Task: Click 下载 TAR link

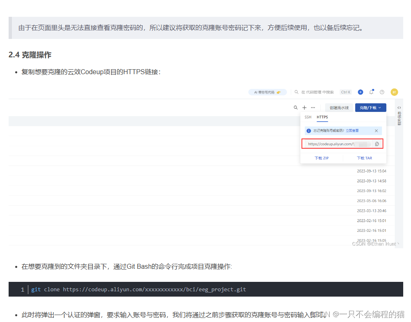Action: (x=364, y=158)
